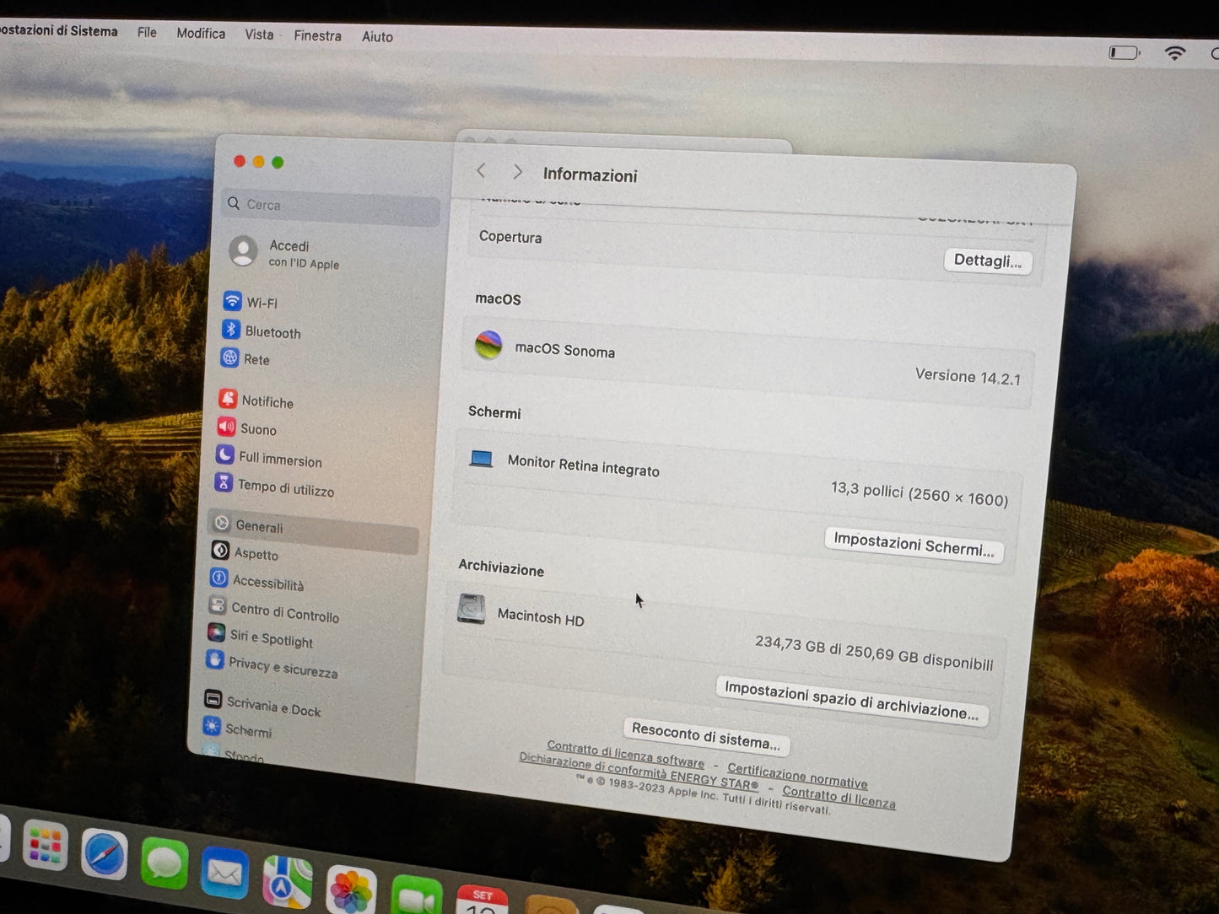Image resolution: width=1219 pixels, height=914 pixels.
Task: Open the Notifiche settings pane
Action: click(x=267, y=401)
